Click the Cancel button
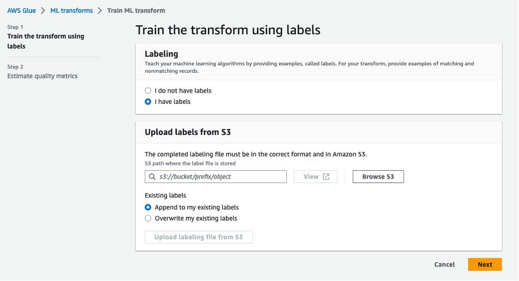 444,264
